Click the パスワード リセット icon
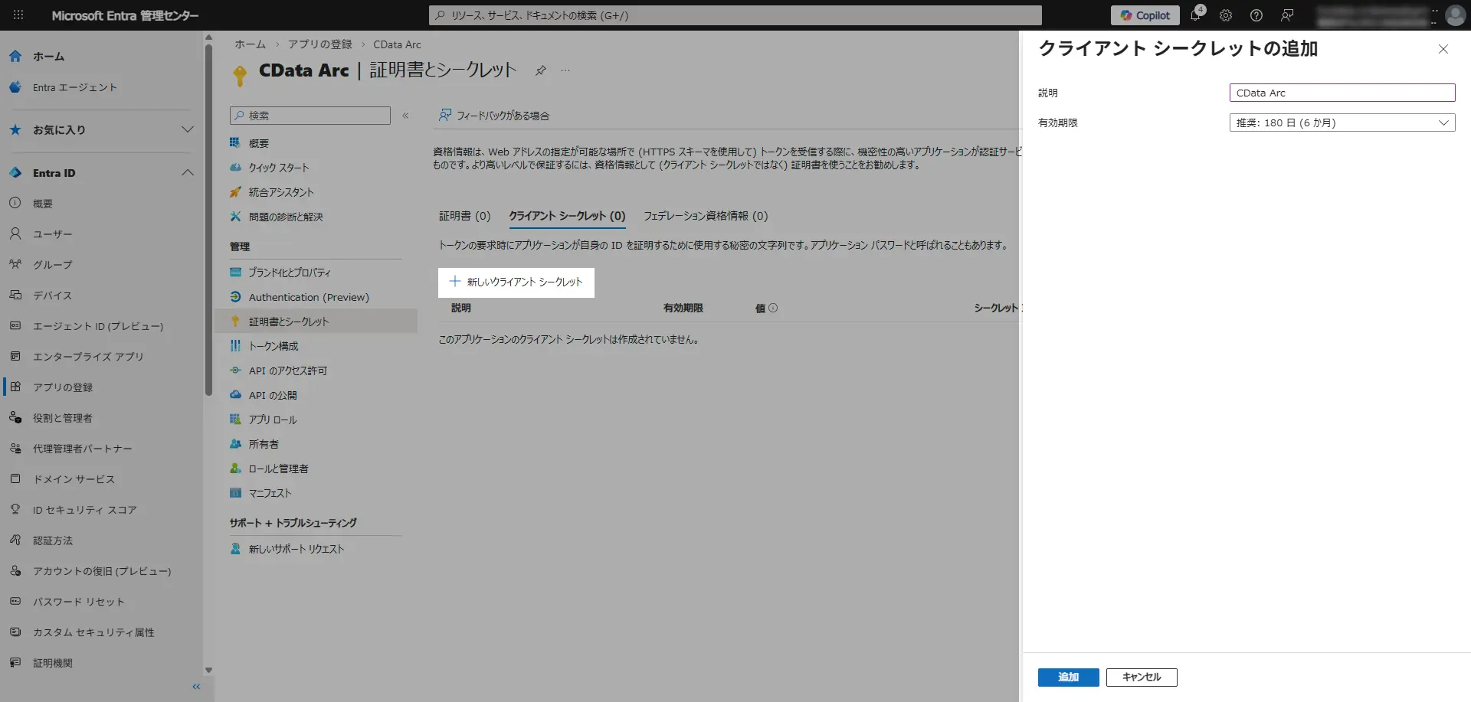 [x=15, y=602]
